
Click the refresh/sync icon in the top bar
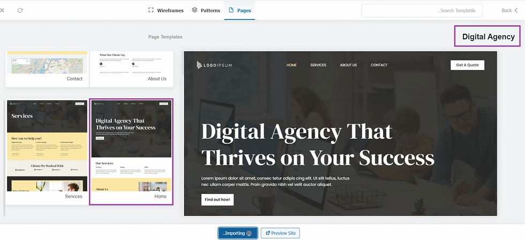(x=20, y=10)
